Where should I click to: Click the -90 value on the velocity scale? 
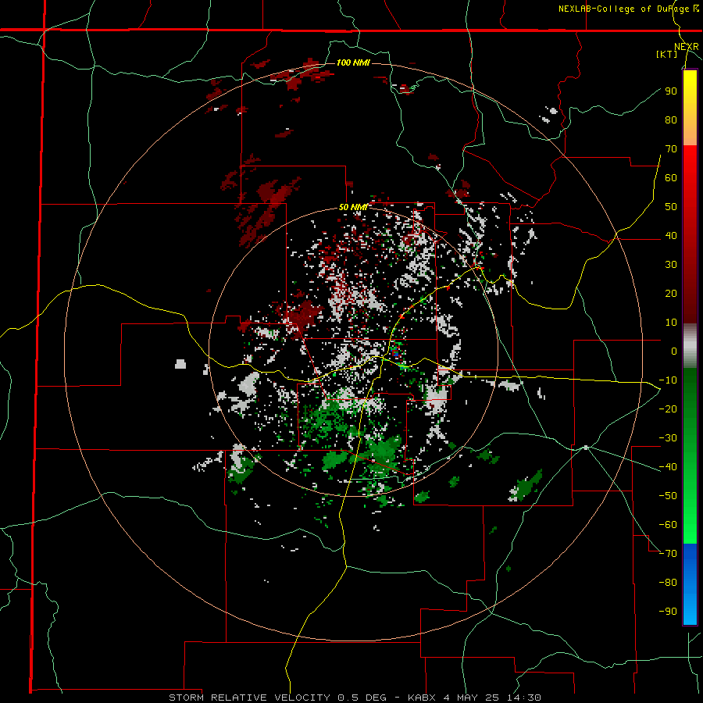[x=668, y=611]
